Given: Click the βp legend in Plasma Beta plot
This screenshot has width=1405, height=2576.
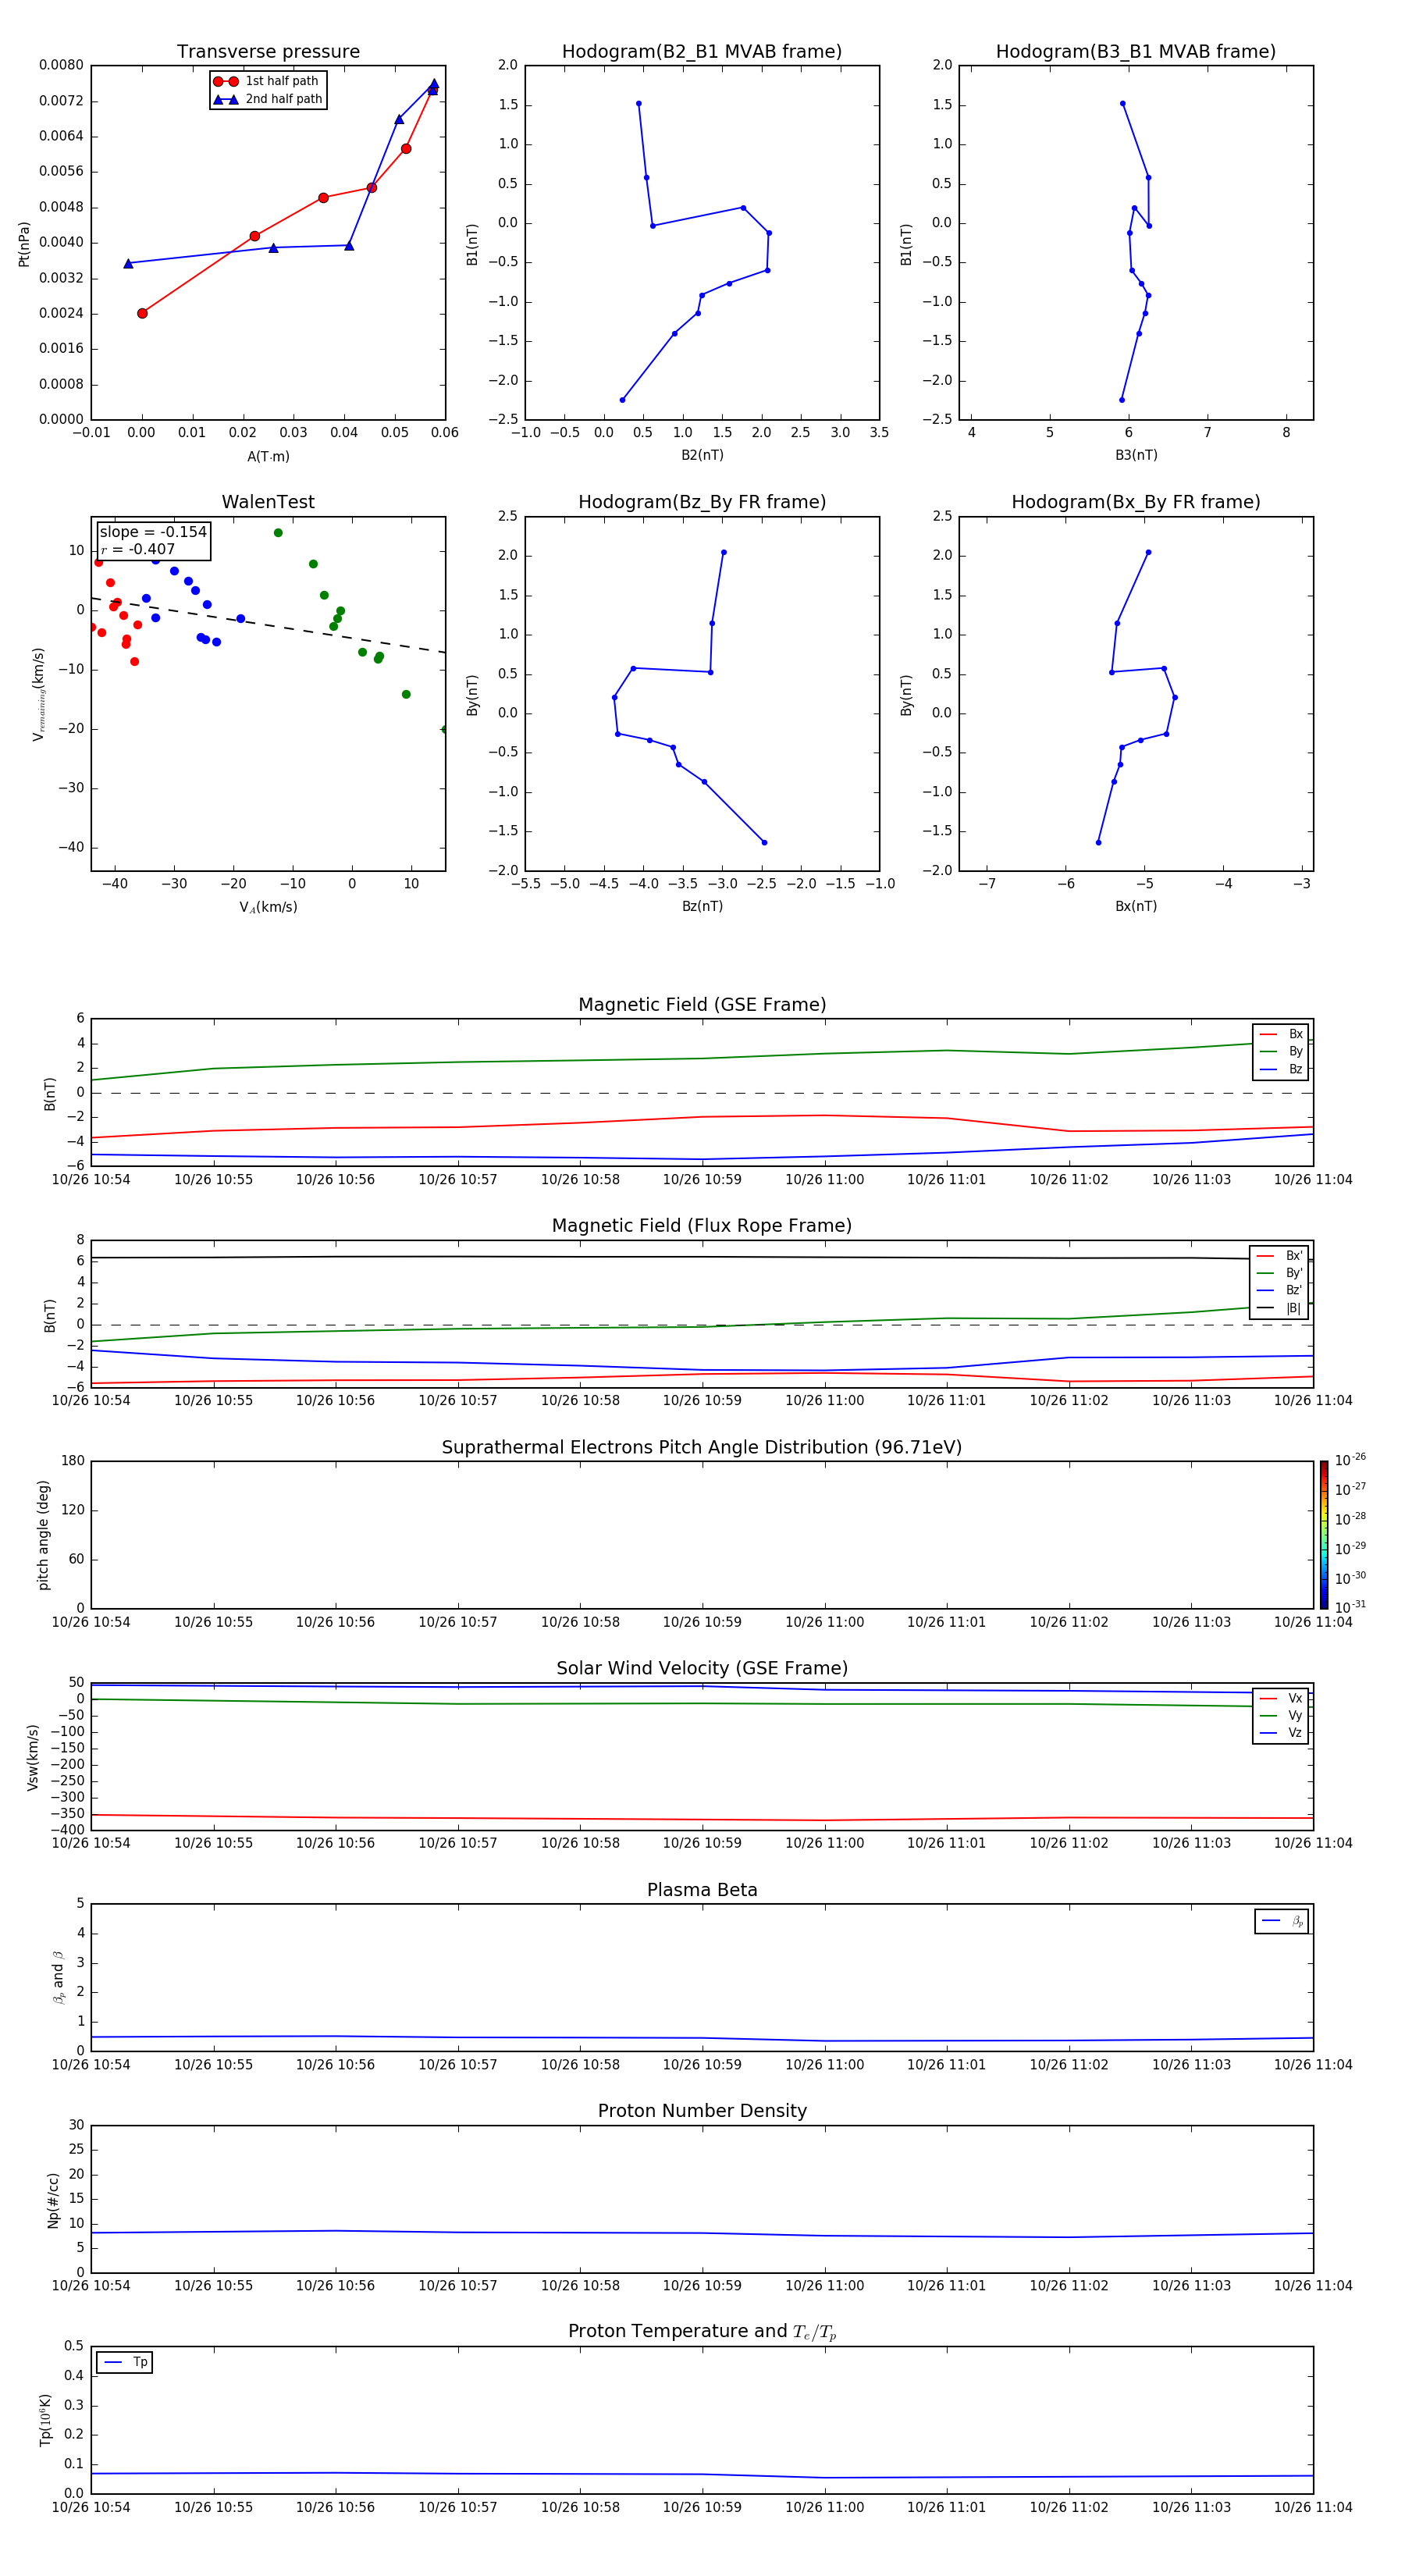Looking at the screenshot, I should click(x=1282, y=1921).
